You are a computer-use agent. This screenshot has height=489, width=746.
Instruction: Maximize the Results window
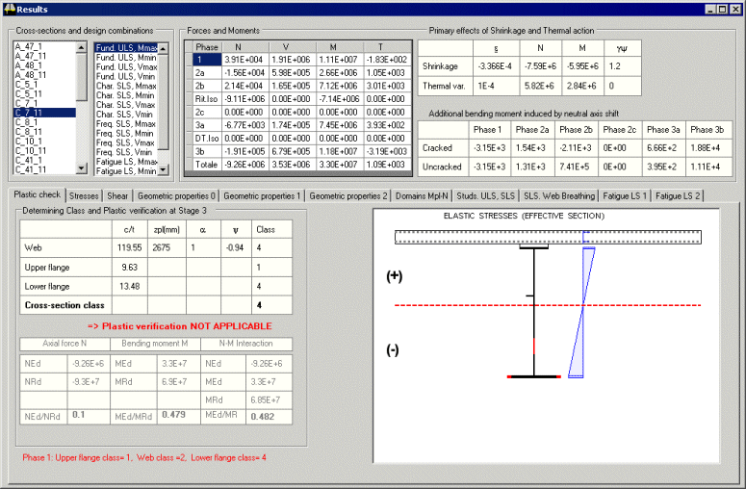(x=722, y=8)
